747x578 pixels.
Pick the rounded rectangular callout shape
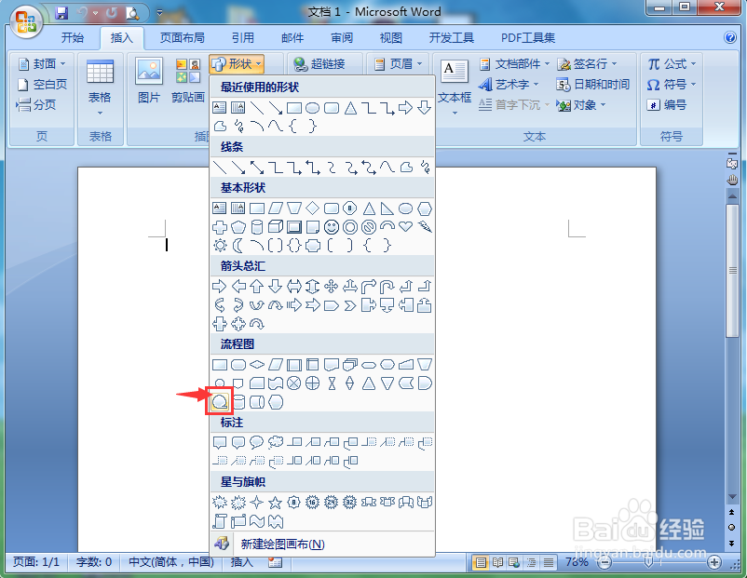tap(238, 442)
